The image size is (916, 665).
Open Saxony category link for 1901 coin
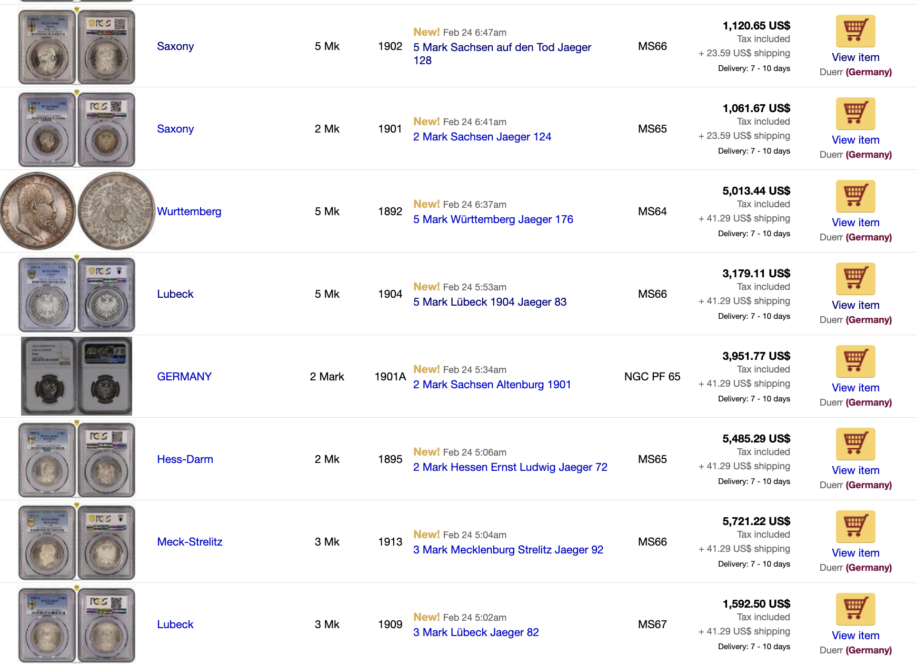pos(175,129)
